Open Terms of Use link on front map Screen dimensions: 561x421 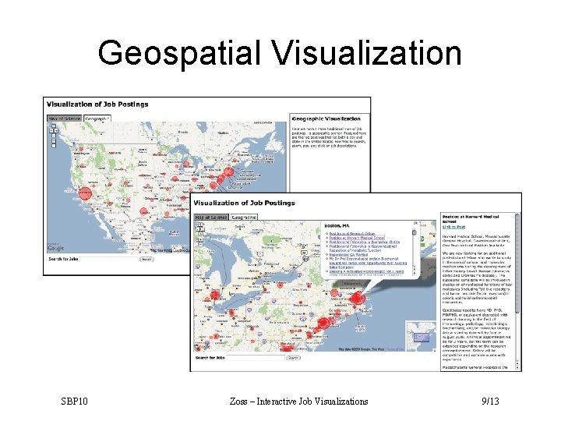[x=395, y=349]
